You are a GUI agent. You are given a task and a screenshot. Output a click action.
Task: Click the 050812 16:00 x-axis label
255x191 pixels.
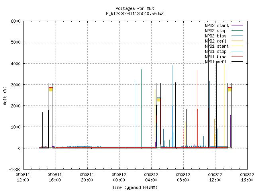247,177
